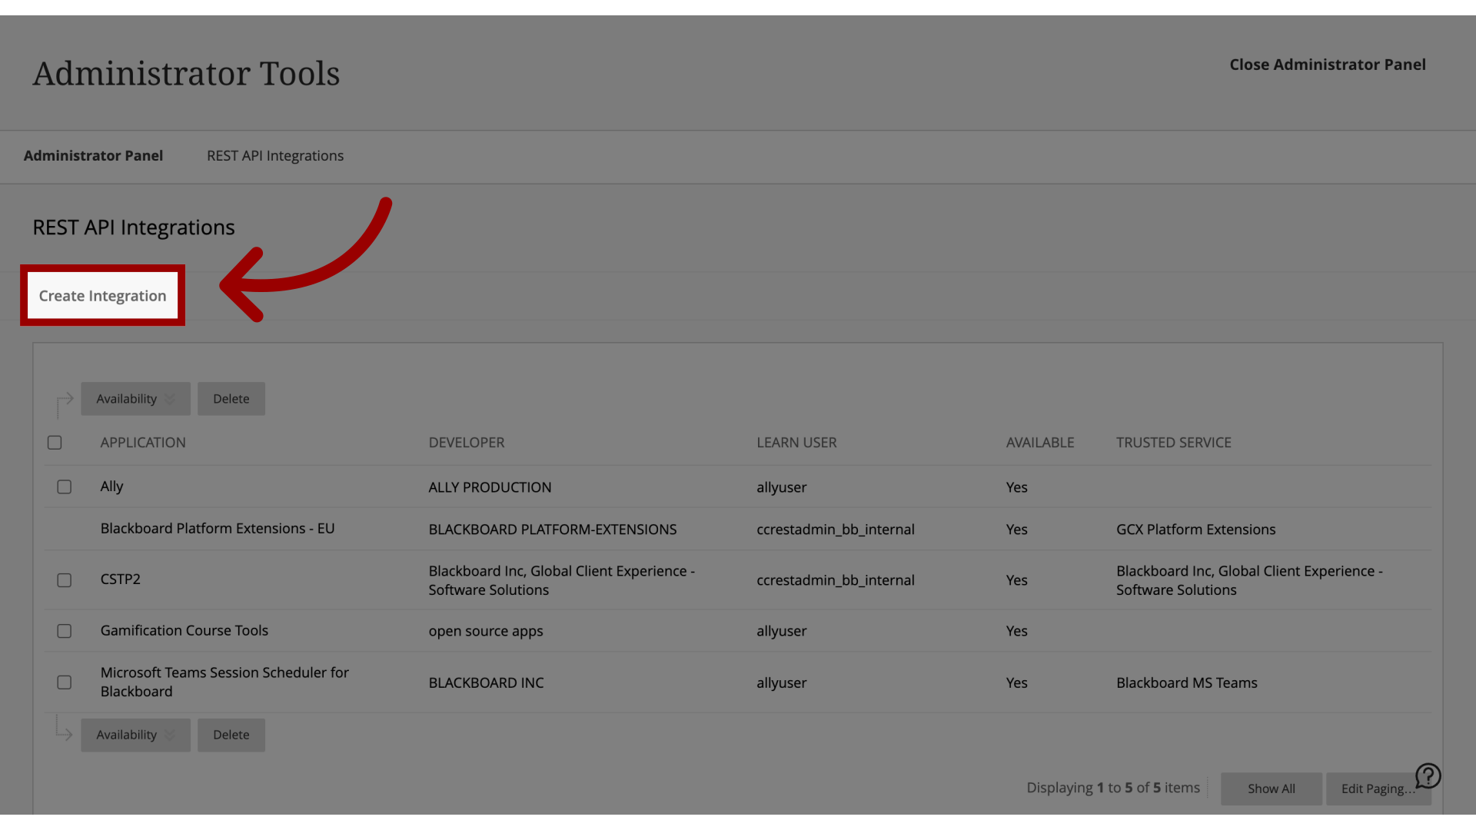The height and width of the screenshot is (830, 1476).
Task: Click Blackboard MS Teams trusted service
Action: 1187,682
